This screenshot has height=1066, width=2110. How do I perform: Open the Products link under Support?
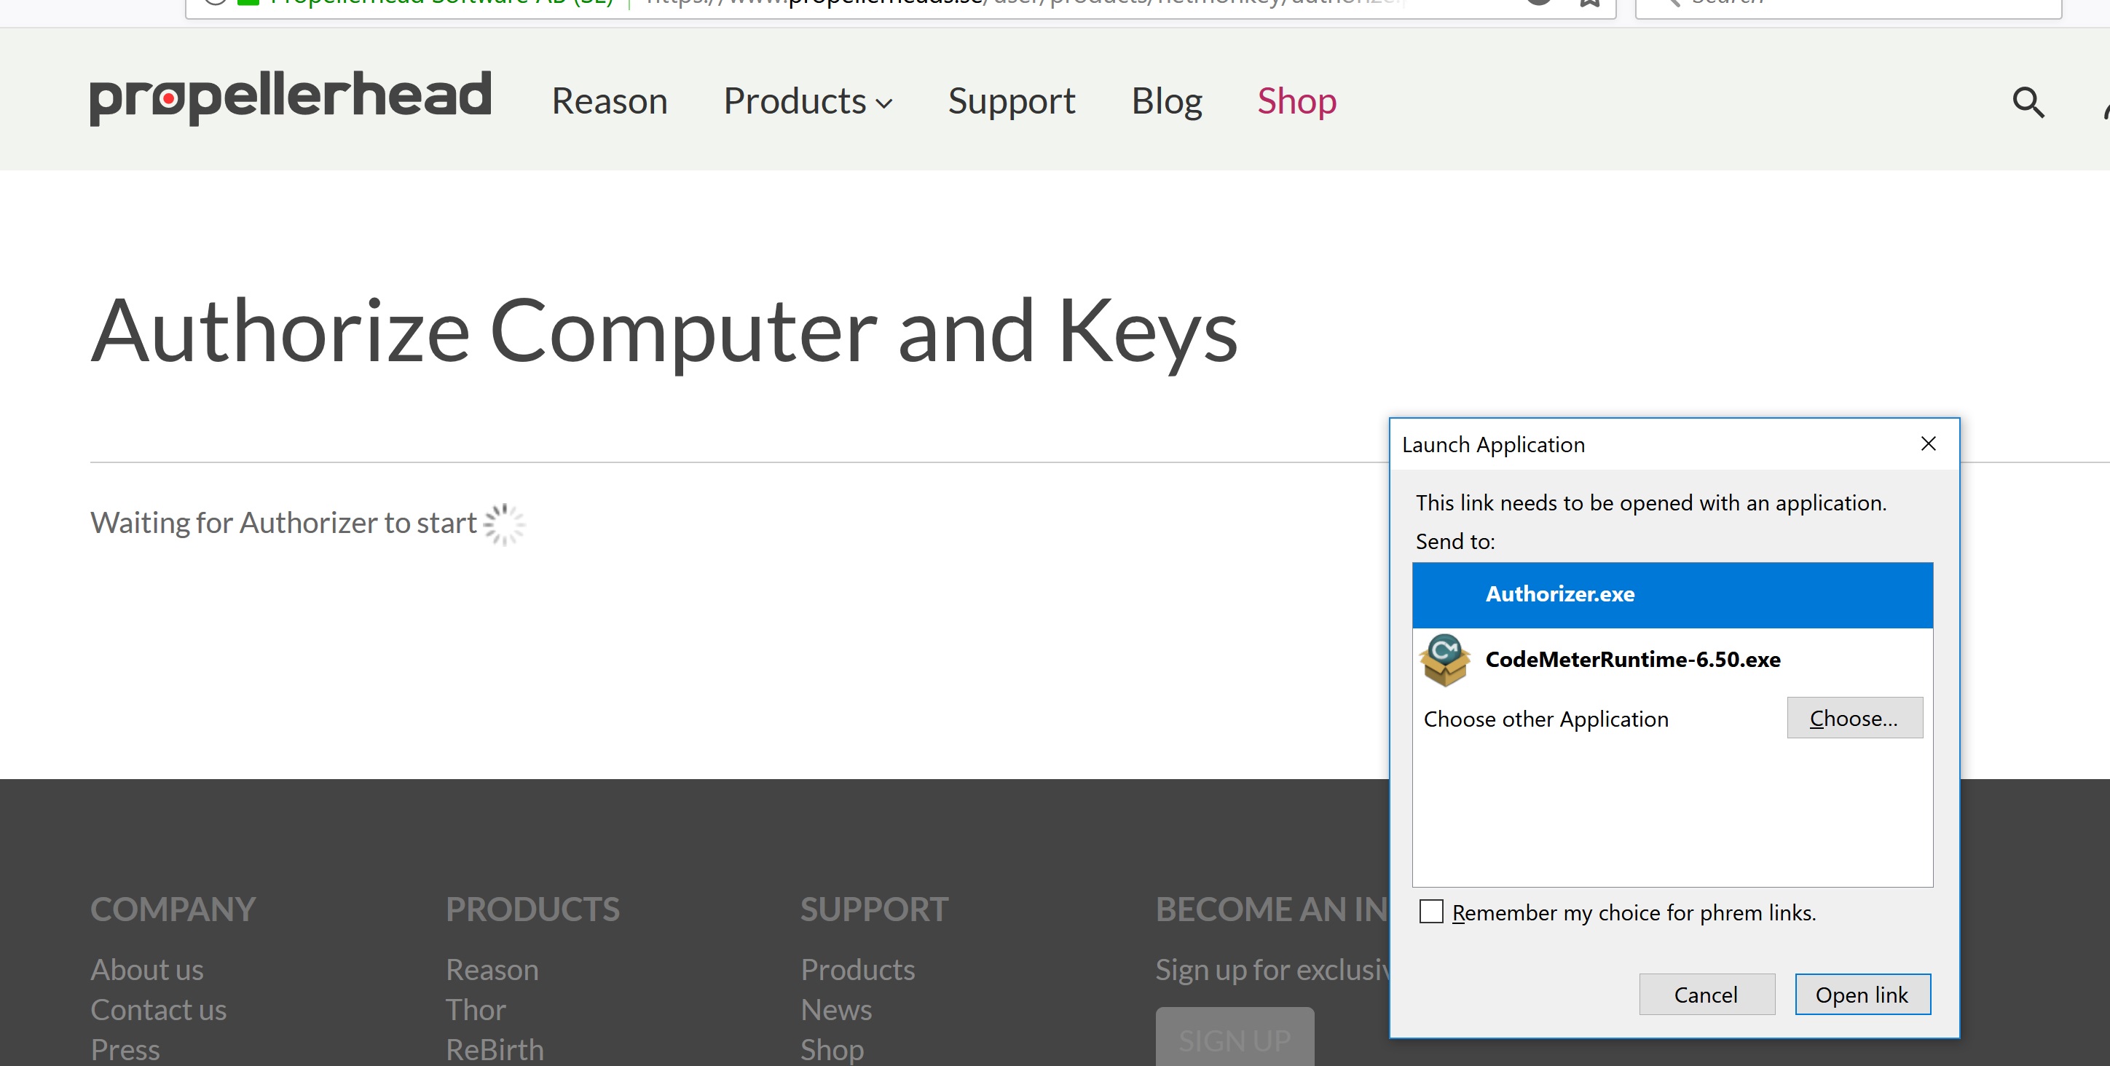pyautogui.click(x=857, y=969)
